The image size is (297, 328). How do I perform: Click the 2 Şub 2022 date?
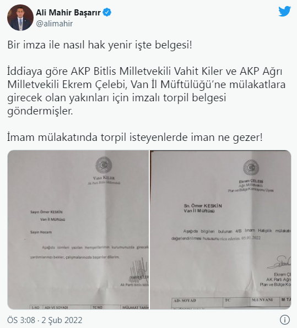tap(62, 320)
